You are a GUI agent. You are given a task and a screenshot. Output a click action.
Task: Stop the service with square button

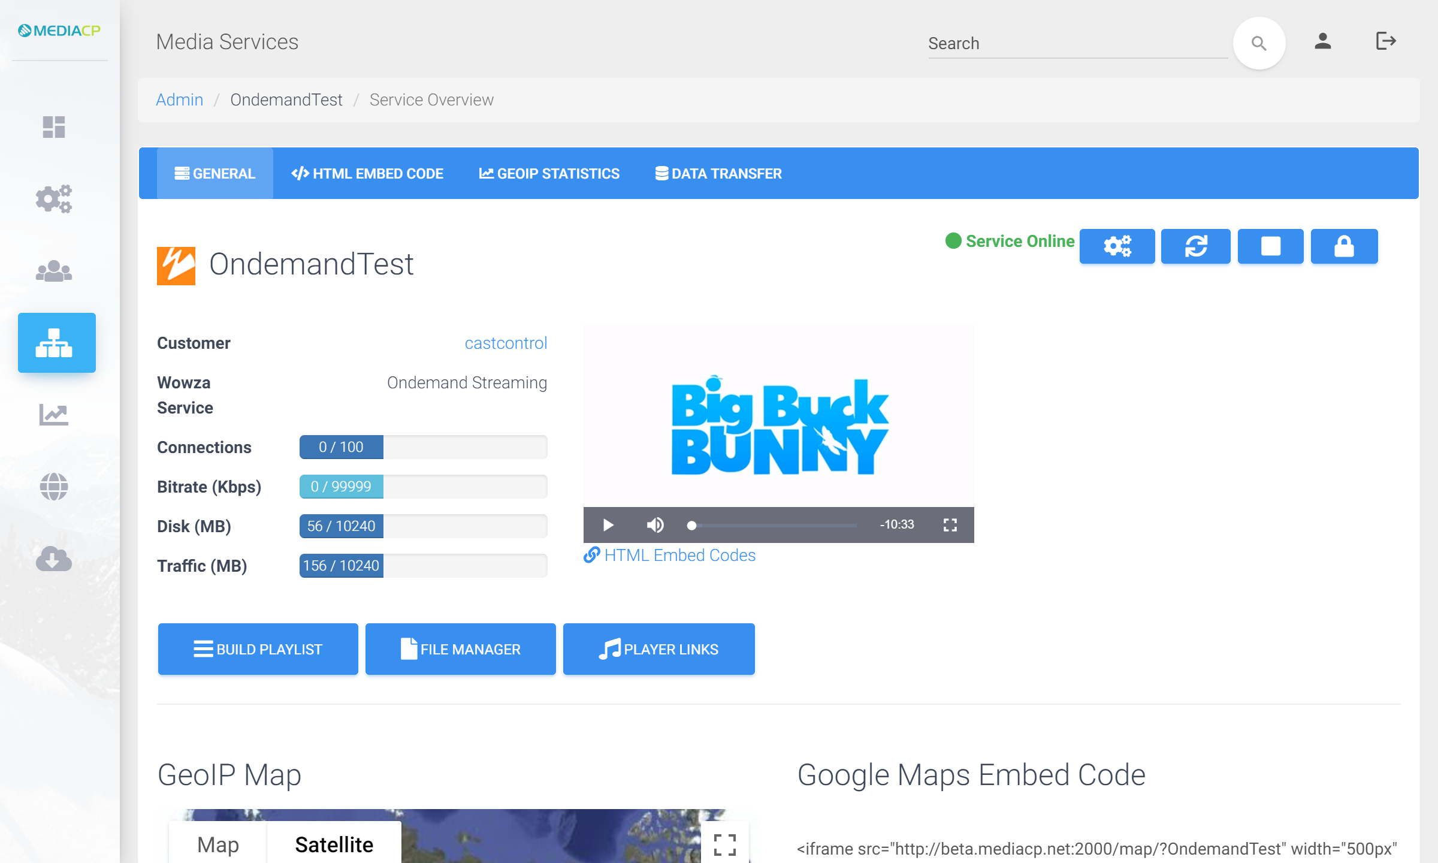click(1270, 246)
